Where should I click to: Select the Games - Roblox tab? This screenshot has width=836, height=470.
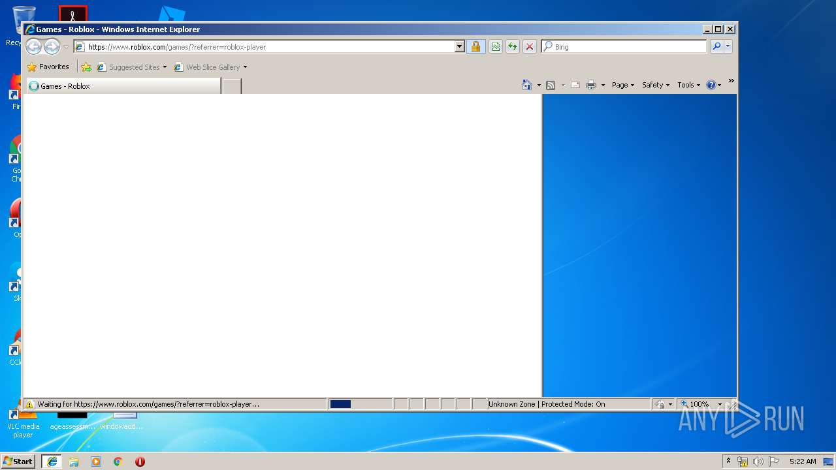pos(123,86)
